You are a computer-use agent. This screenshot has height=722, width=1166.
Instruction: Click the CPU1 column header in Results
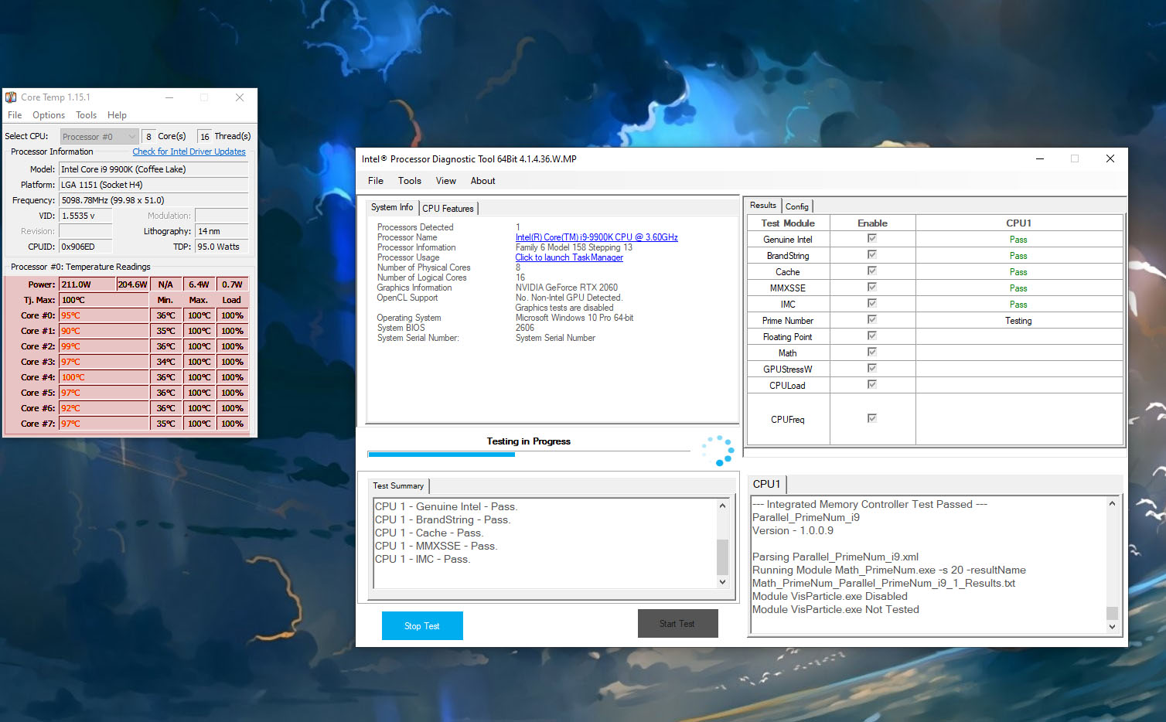tap(1018, 223)
